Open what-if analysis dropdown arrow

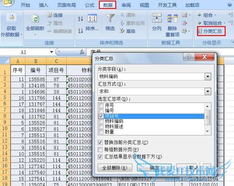pos(189,31)
